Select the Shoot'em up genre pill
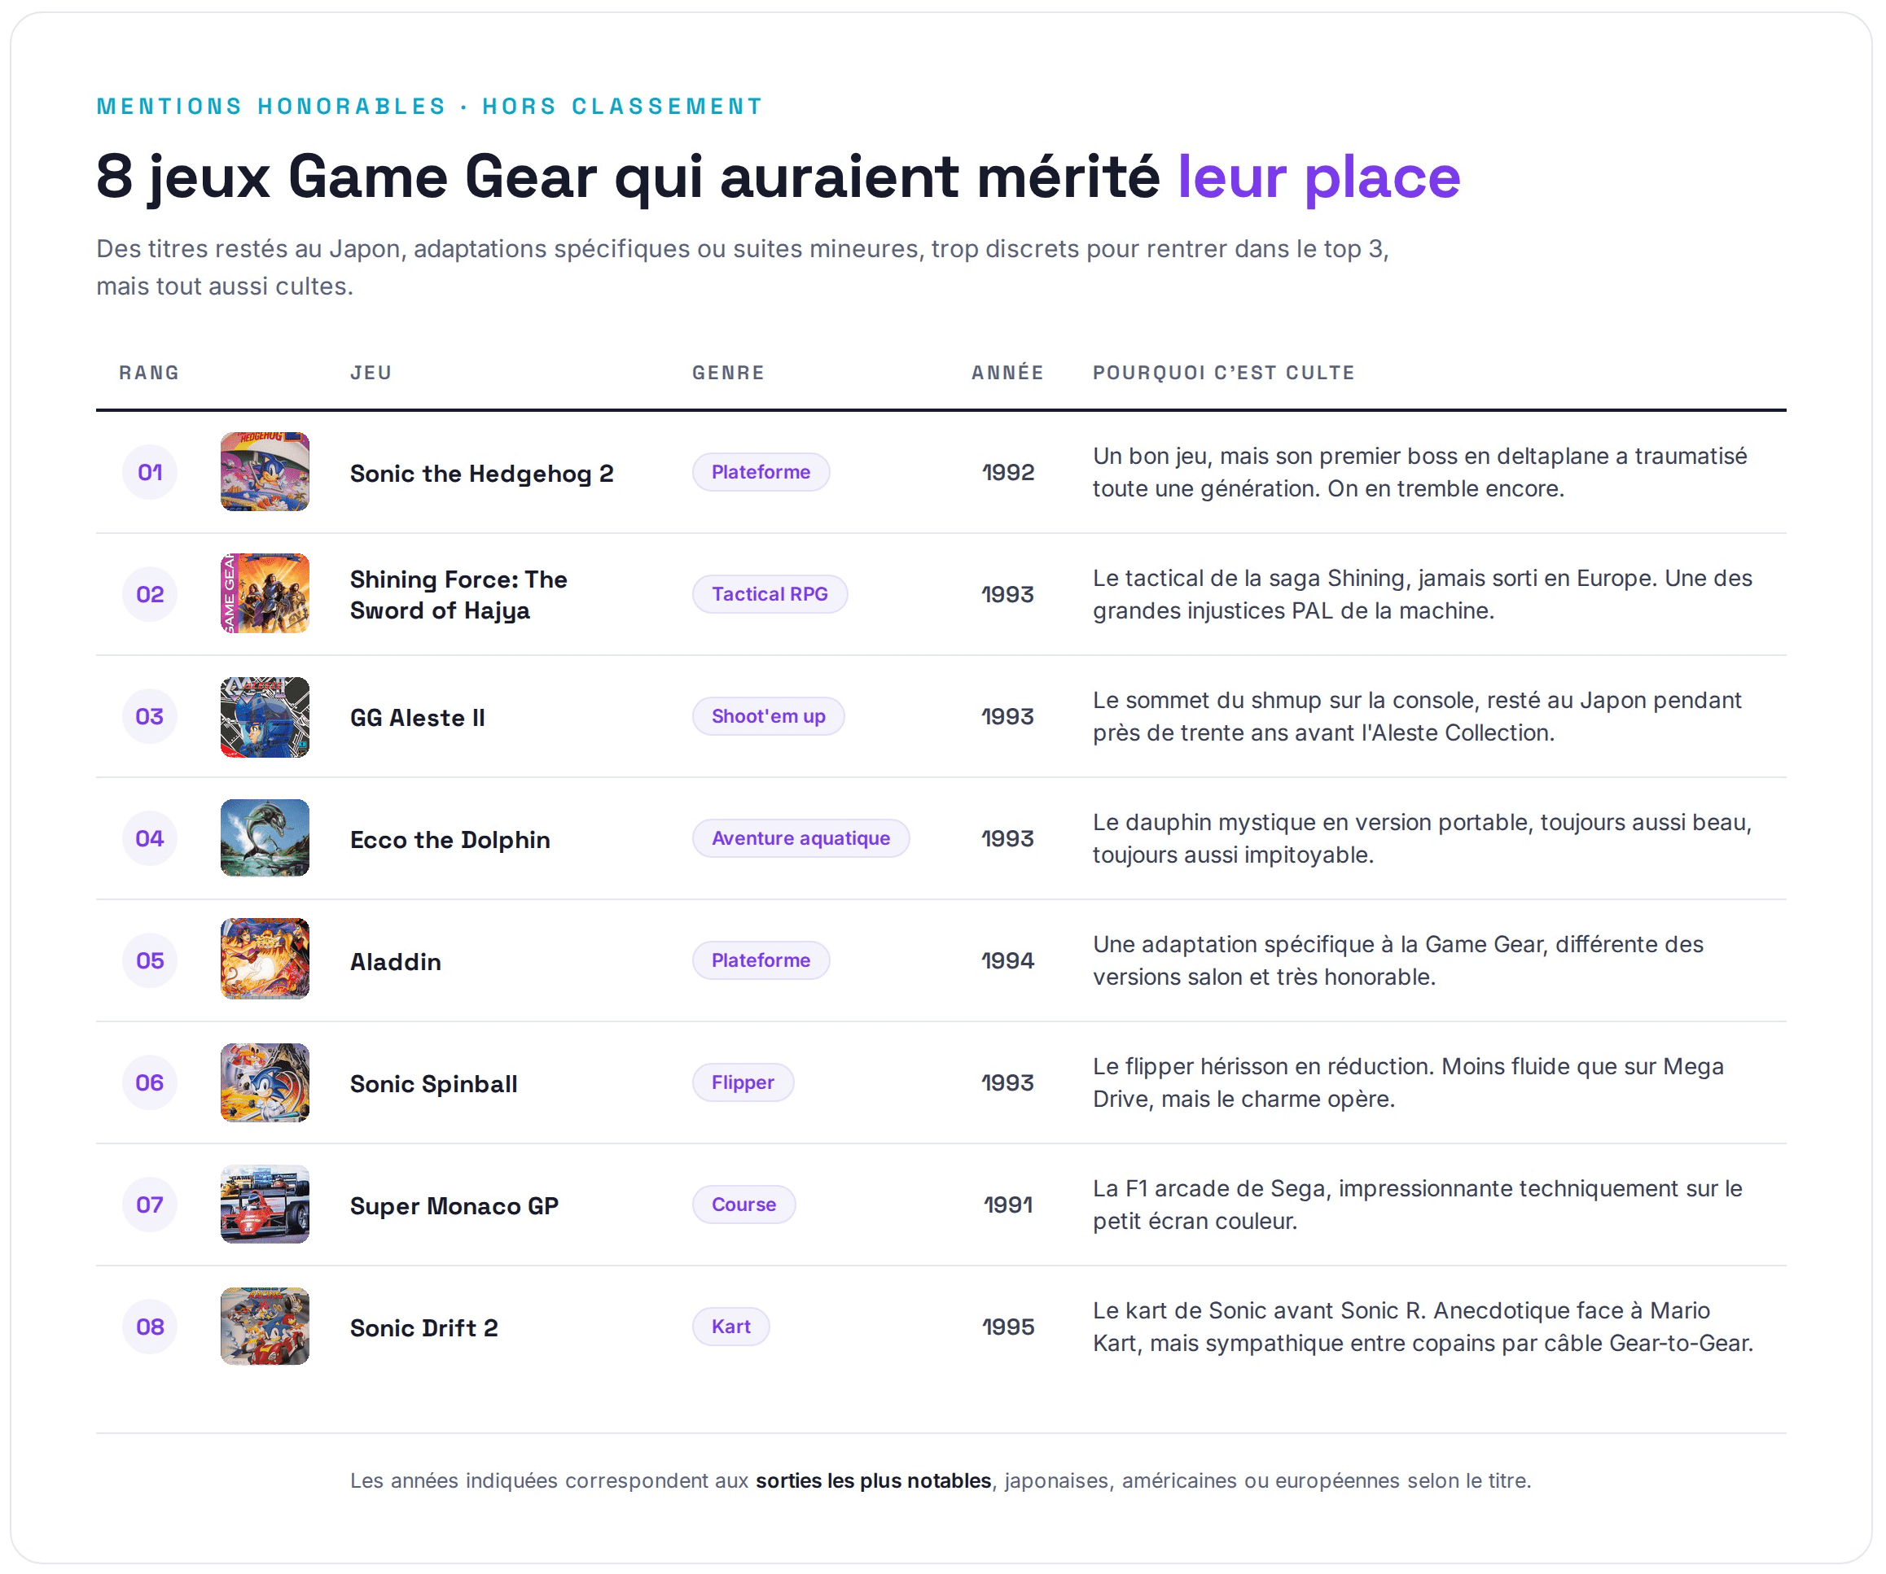Viewport: 1886px width, 1574px height. 768,716
